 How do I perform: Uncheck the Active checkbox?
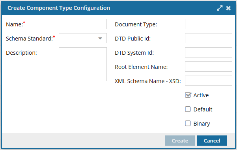click(188, 95)
